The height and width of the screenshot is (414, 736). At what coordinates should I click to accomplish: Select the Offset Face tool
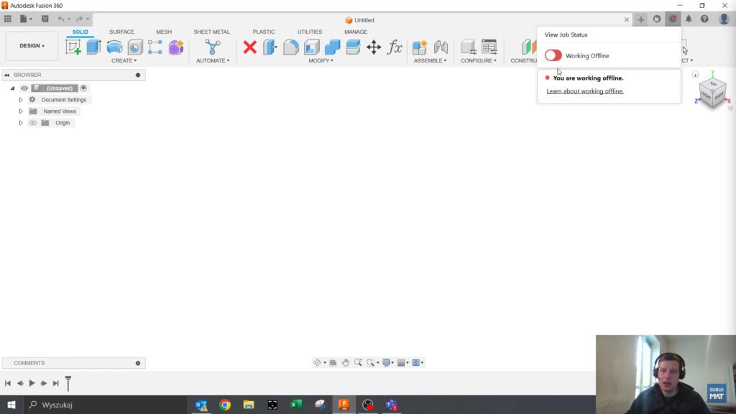point(353,47)
